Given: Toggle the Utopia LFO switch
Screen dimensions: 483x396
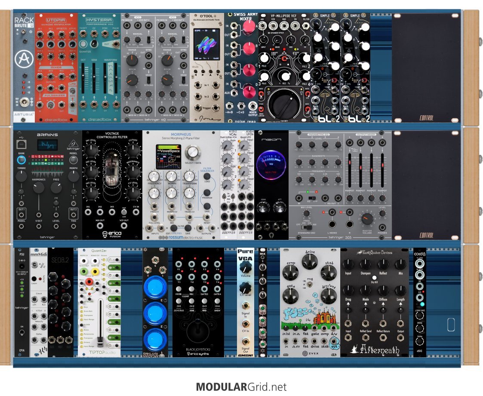Looking at the screenshot, I should [x=72, y=91].
